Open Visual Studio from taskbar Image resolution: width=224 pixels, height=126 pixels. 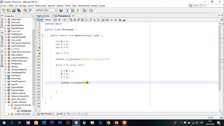28,123
